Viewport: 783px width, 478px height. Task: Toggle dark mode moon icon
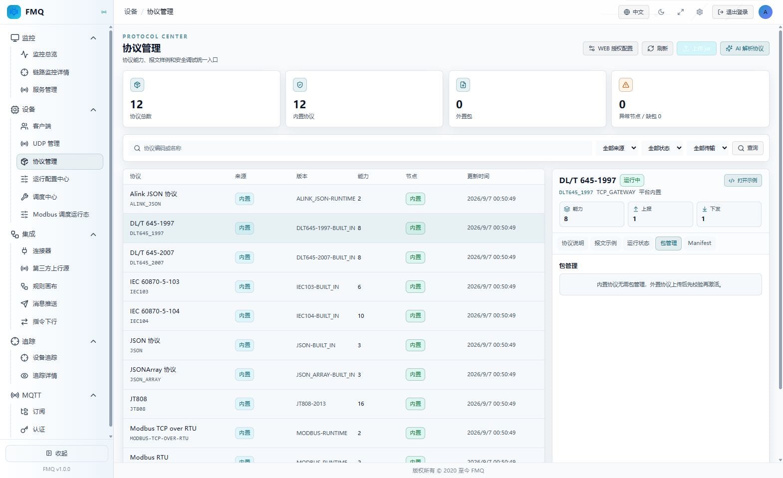[x=661, y=12]
